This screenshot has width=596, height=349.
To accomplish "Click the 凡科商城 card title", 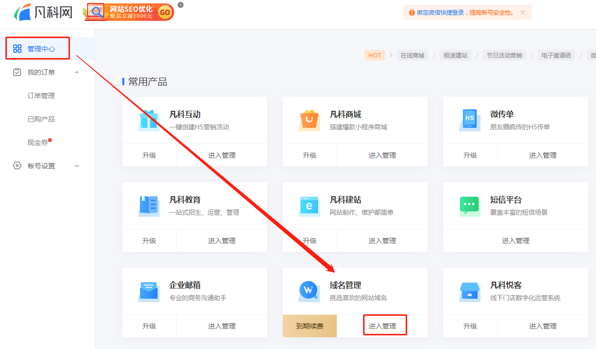I will (345, 115).
